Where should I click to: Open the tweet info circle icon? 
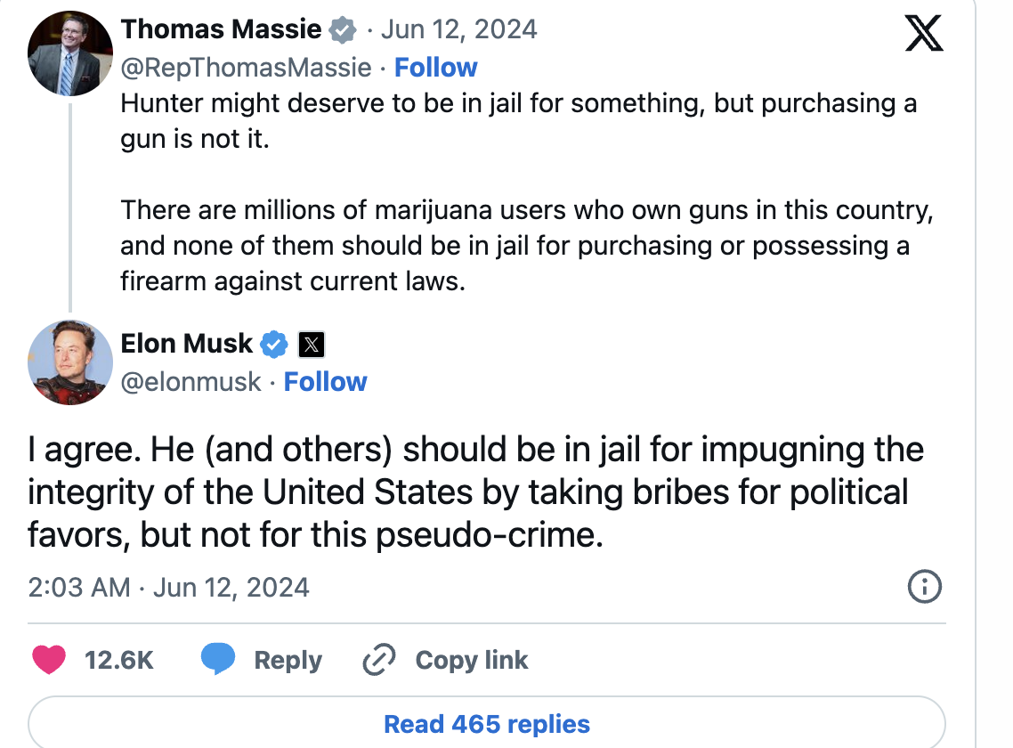tap(924, 587)
